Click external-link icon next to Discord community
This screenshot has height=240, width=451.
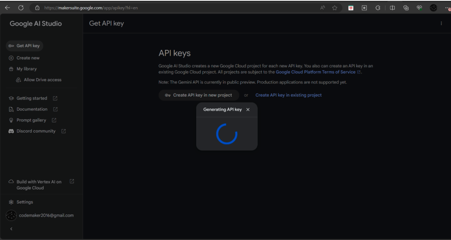coord(64,131)
